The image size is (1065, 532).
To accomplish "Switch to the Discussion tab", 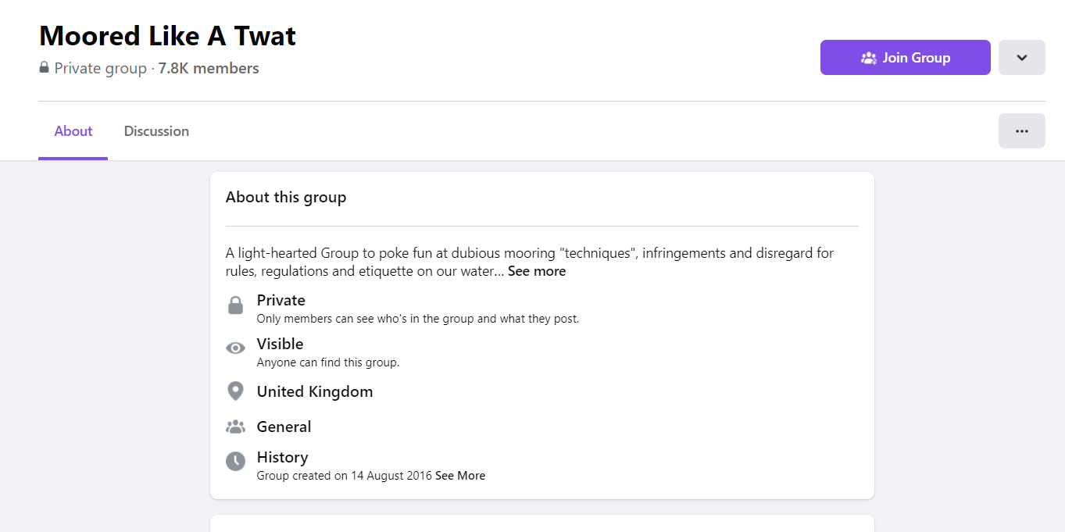I will click(x=156, y=131).
